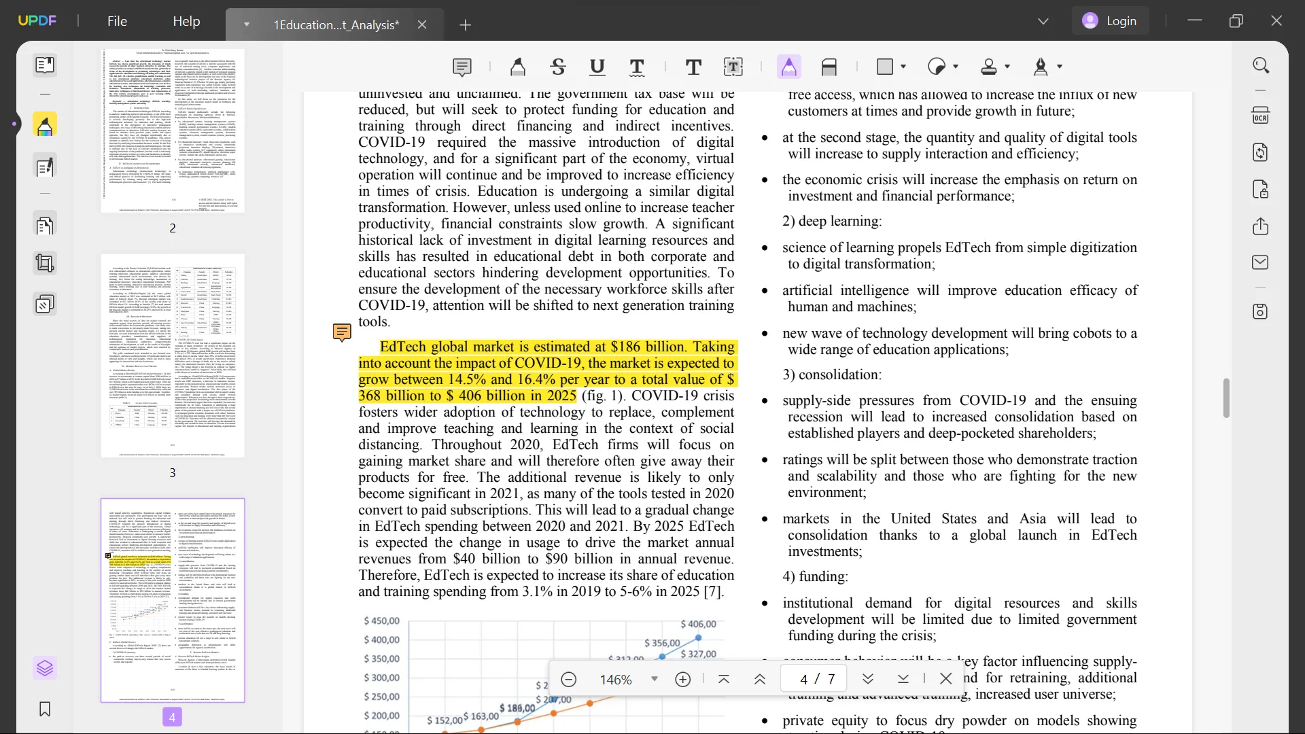Screen dimensions: 1305x734
Task: Select the underline annotation tool
Action: [597, 67]
